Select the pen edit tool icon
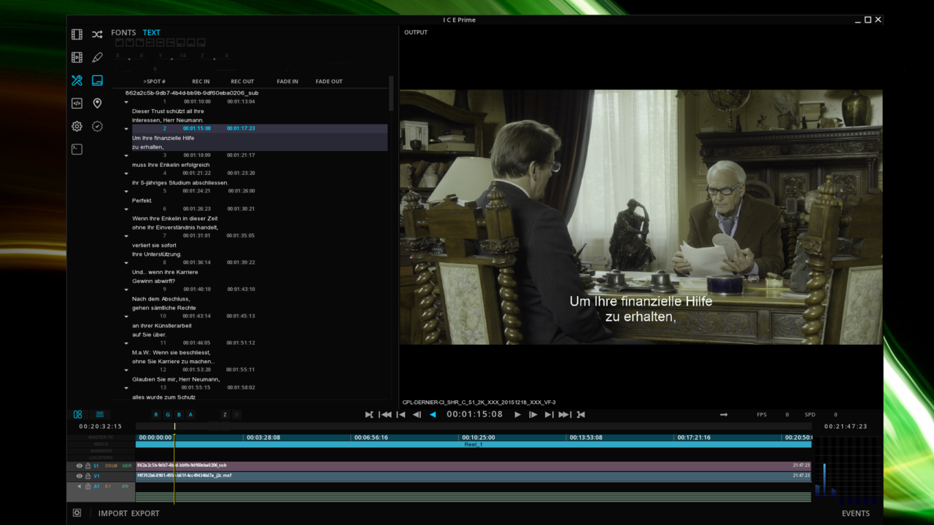The height and width of the screenshot is (525, 934). coord(97,57)
